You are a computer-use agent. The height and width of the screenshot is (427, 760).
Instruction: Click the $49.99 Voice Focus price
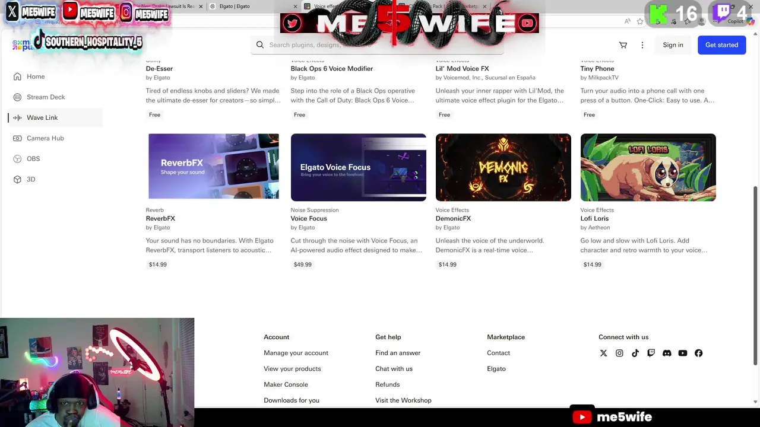(x=302, y=265)
